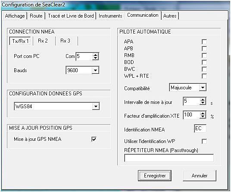The image size is (231, 192).
Task: Switch to the Affichage tab
Action: click(x=15, y=16)
